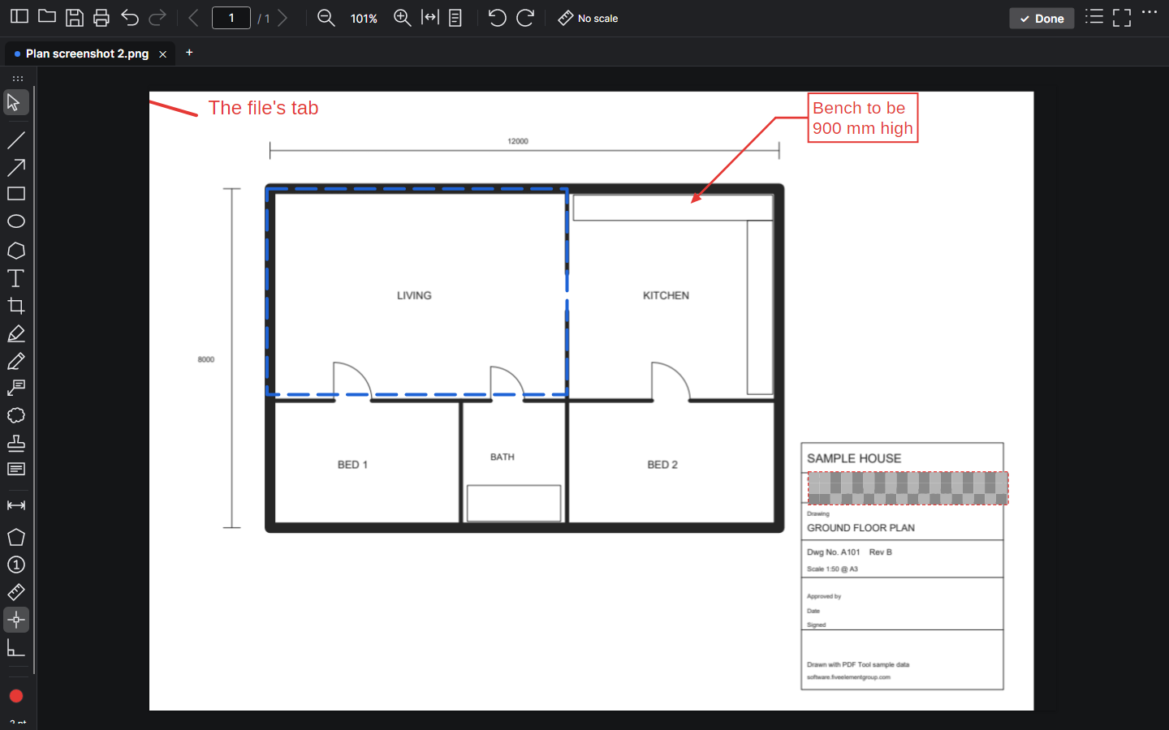Fit the whole page in view
This screenshot has width=1169, height=730.
[x=455, y=18]
